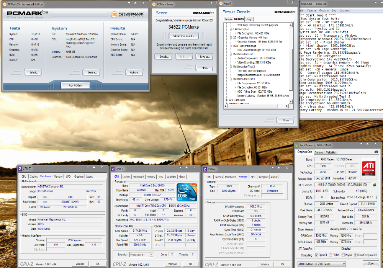Click the Submit Your Results... button

click(184, 36)
